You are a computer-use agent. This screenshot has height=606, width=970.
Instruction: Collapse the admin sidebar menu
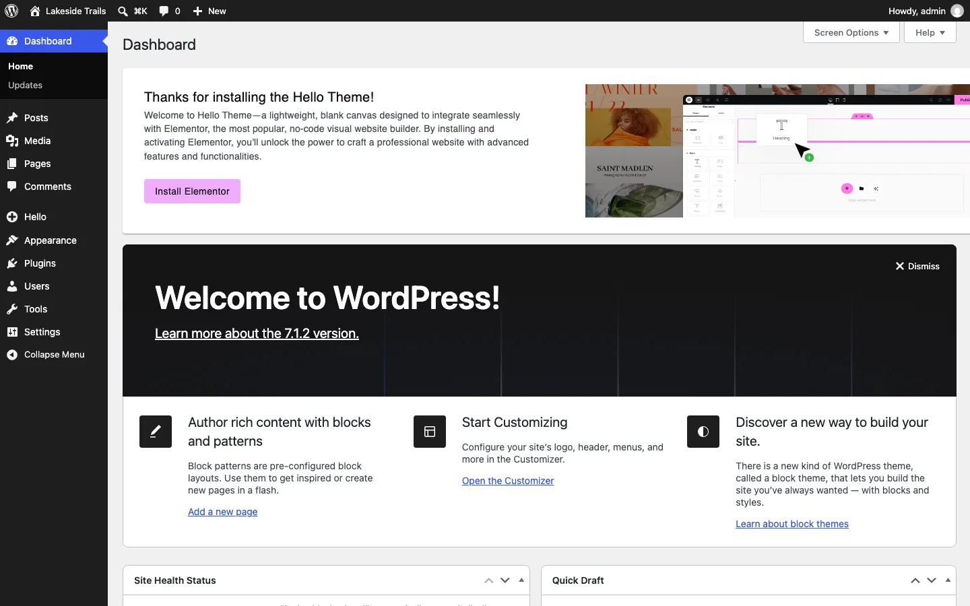(x=54, y=355)
